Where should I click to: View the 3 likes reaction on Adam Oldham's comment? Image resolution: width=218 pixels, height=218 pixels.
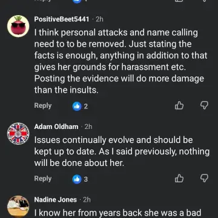(x=80, y=179)
